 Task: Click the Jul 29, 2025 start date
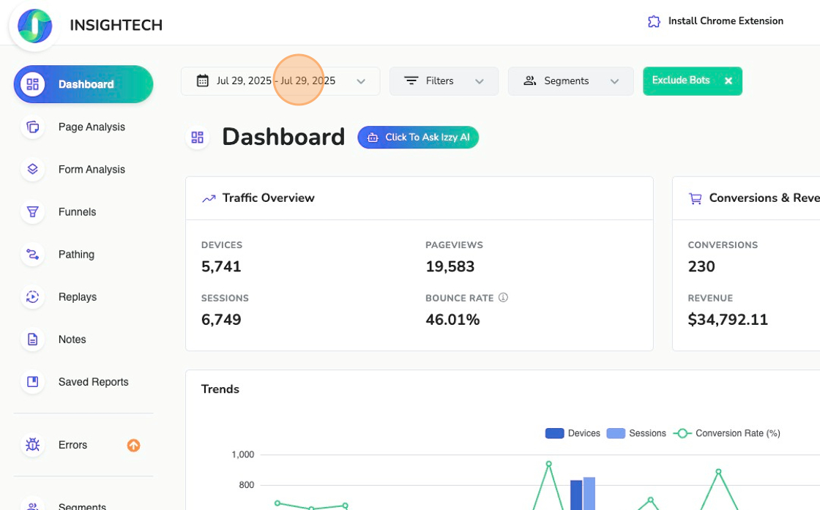pyautogui.click(x=244, y=80)
